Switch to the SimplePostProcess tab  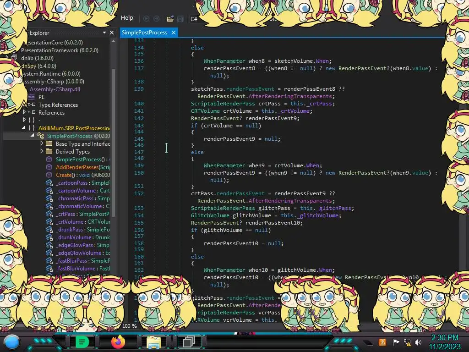[144, 33]
